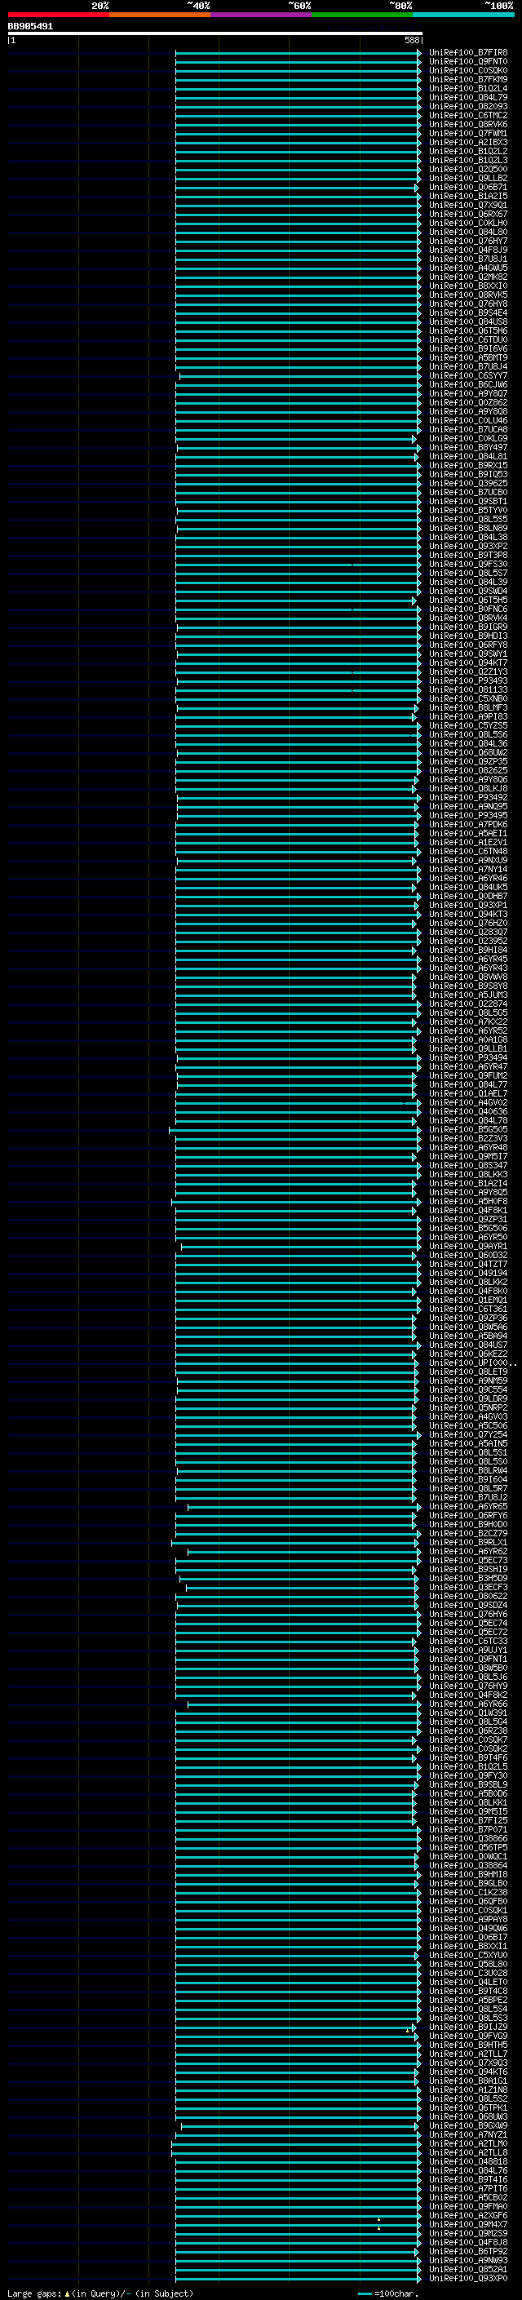Click the UniRef100_A4GV02 label
522x2300 pixels.
[x=467, y=1103]
